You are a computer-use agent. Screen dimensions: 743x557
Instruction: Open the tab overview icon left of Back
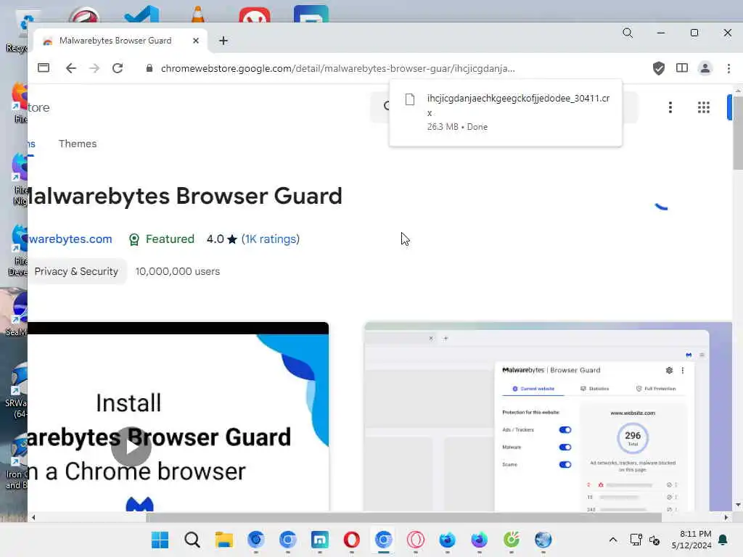click(x=44, y=67)
